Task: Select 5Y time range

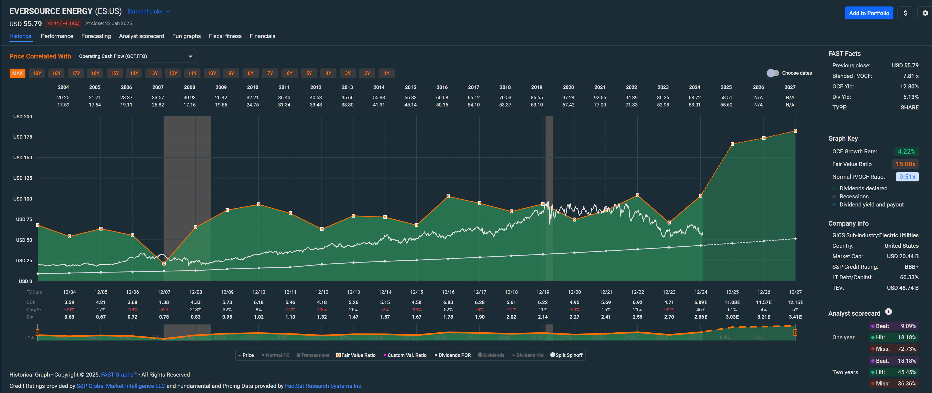Action: 309,73
